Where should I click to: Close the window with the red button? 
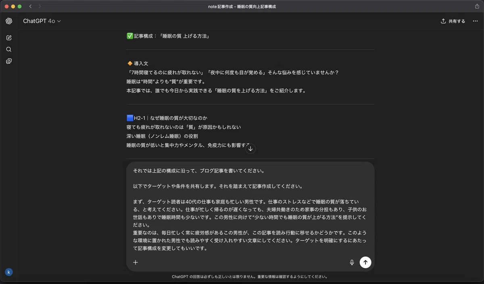[x=6, y=6]
